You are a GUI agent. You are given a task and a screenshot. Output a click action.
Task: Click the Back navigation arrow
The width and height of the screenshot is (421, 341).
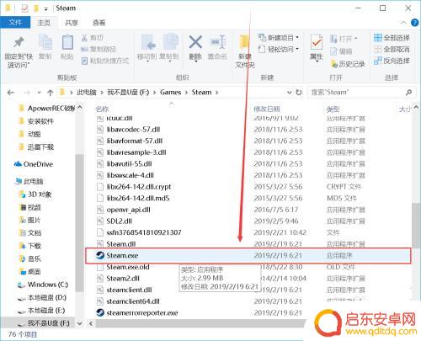pos(11,93)
